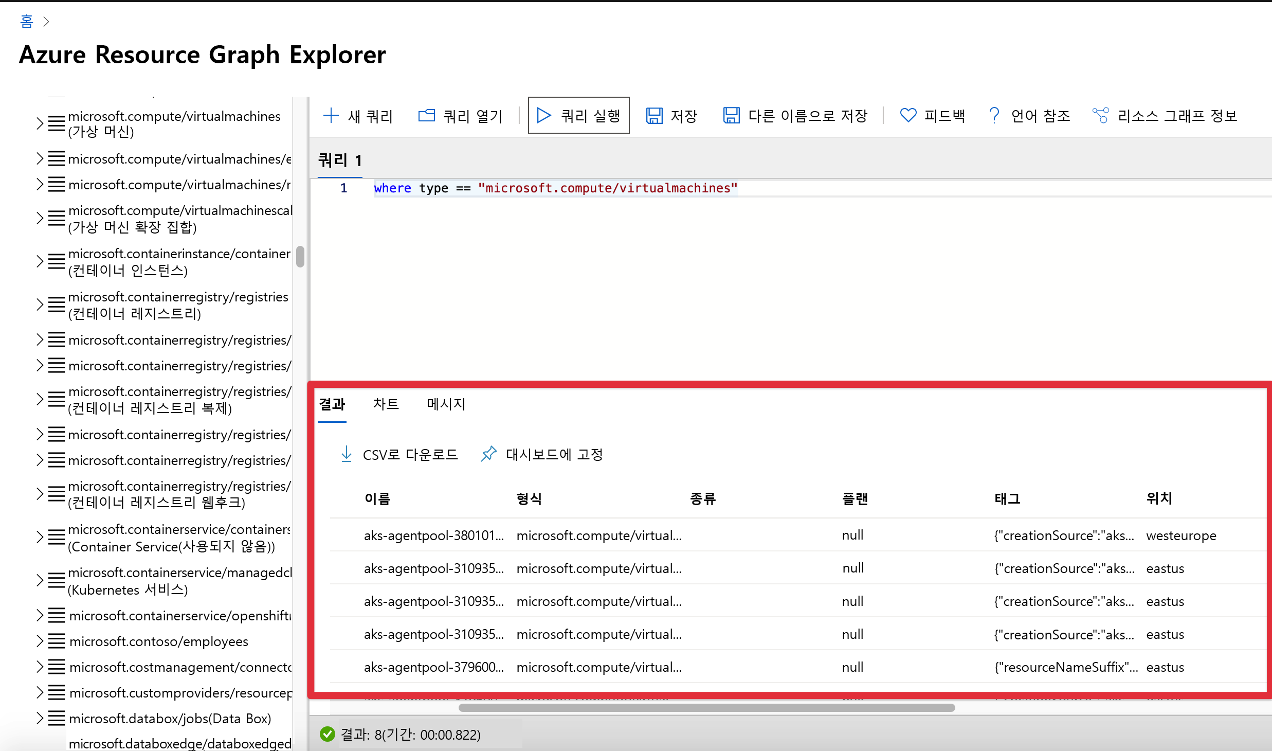
Task: Expand the microsoft.costmanagement/connectors node
Action: [40, 667]
